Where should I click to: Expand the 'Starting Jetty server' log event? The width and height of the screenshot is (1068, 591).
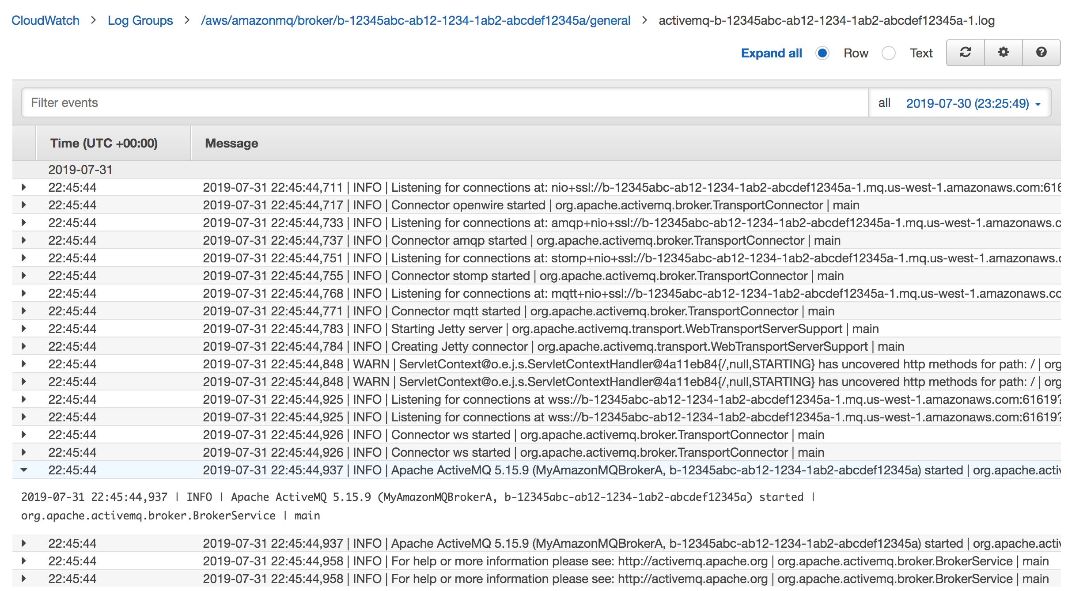click(24, 328)
